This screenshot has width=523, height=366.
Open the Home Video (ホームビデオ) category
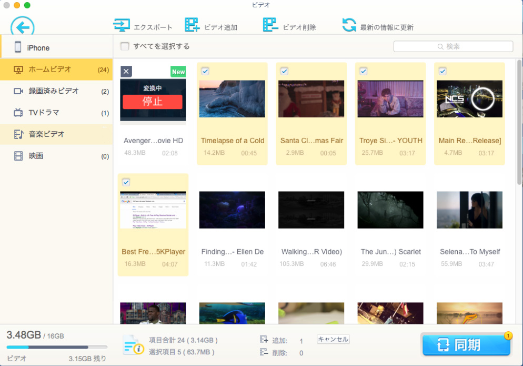(56, 70)
